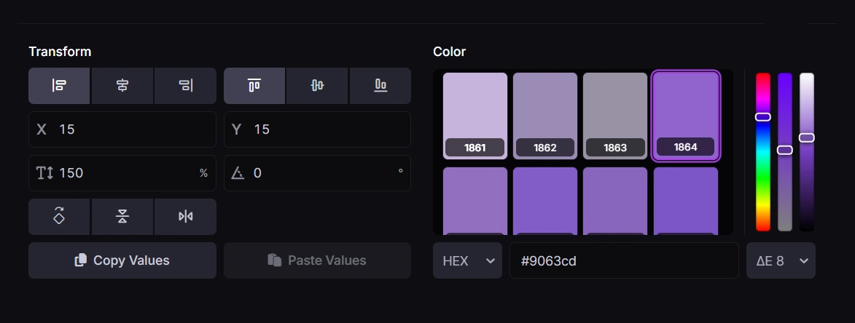
Task: Select color swatch 1861
Action: click(x=475, y=116)
